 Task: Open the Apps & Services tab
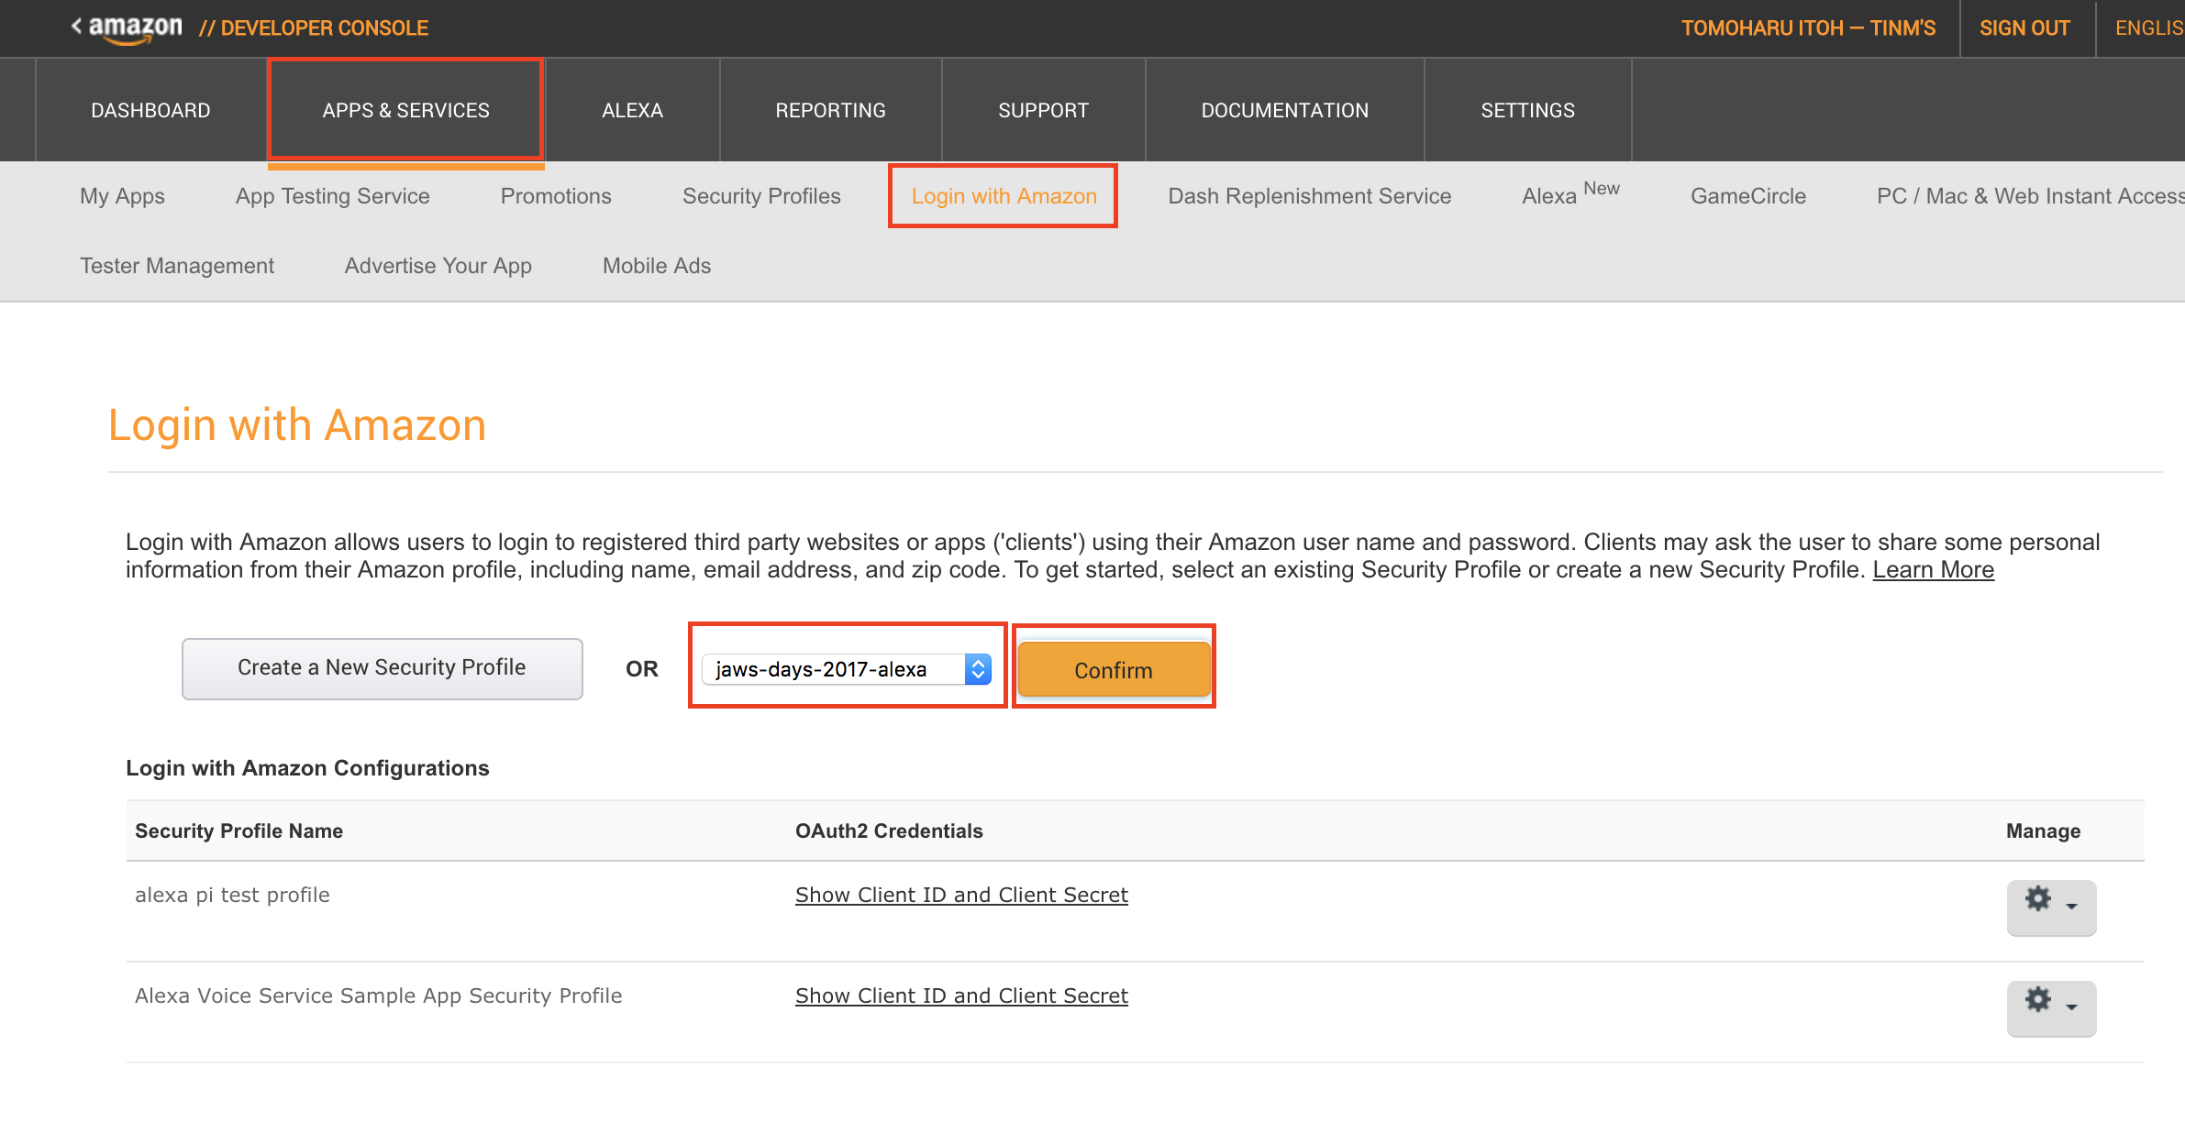[405, 110]
